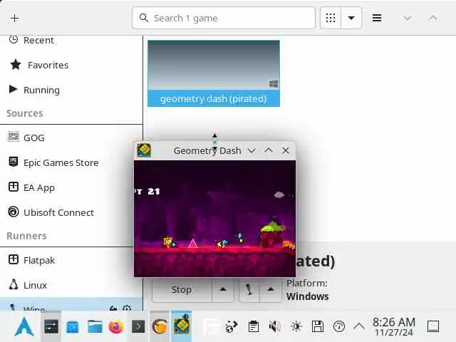Click the Wine glass runner button
Screen dimensions: 456x342
point(249,290)
